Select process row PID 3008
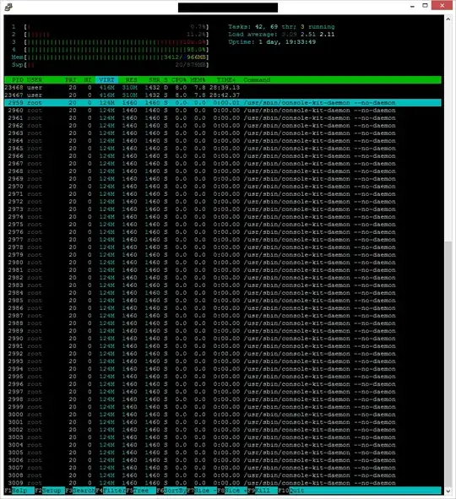456x499 pixels. (223, 475)
